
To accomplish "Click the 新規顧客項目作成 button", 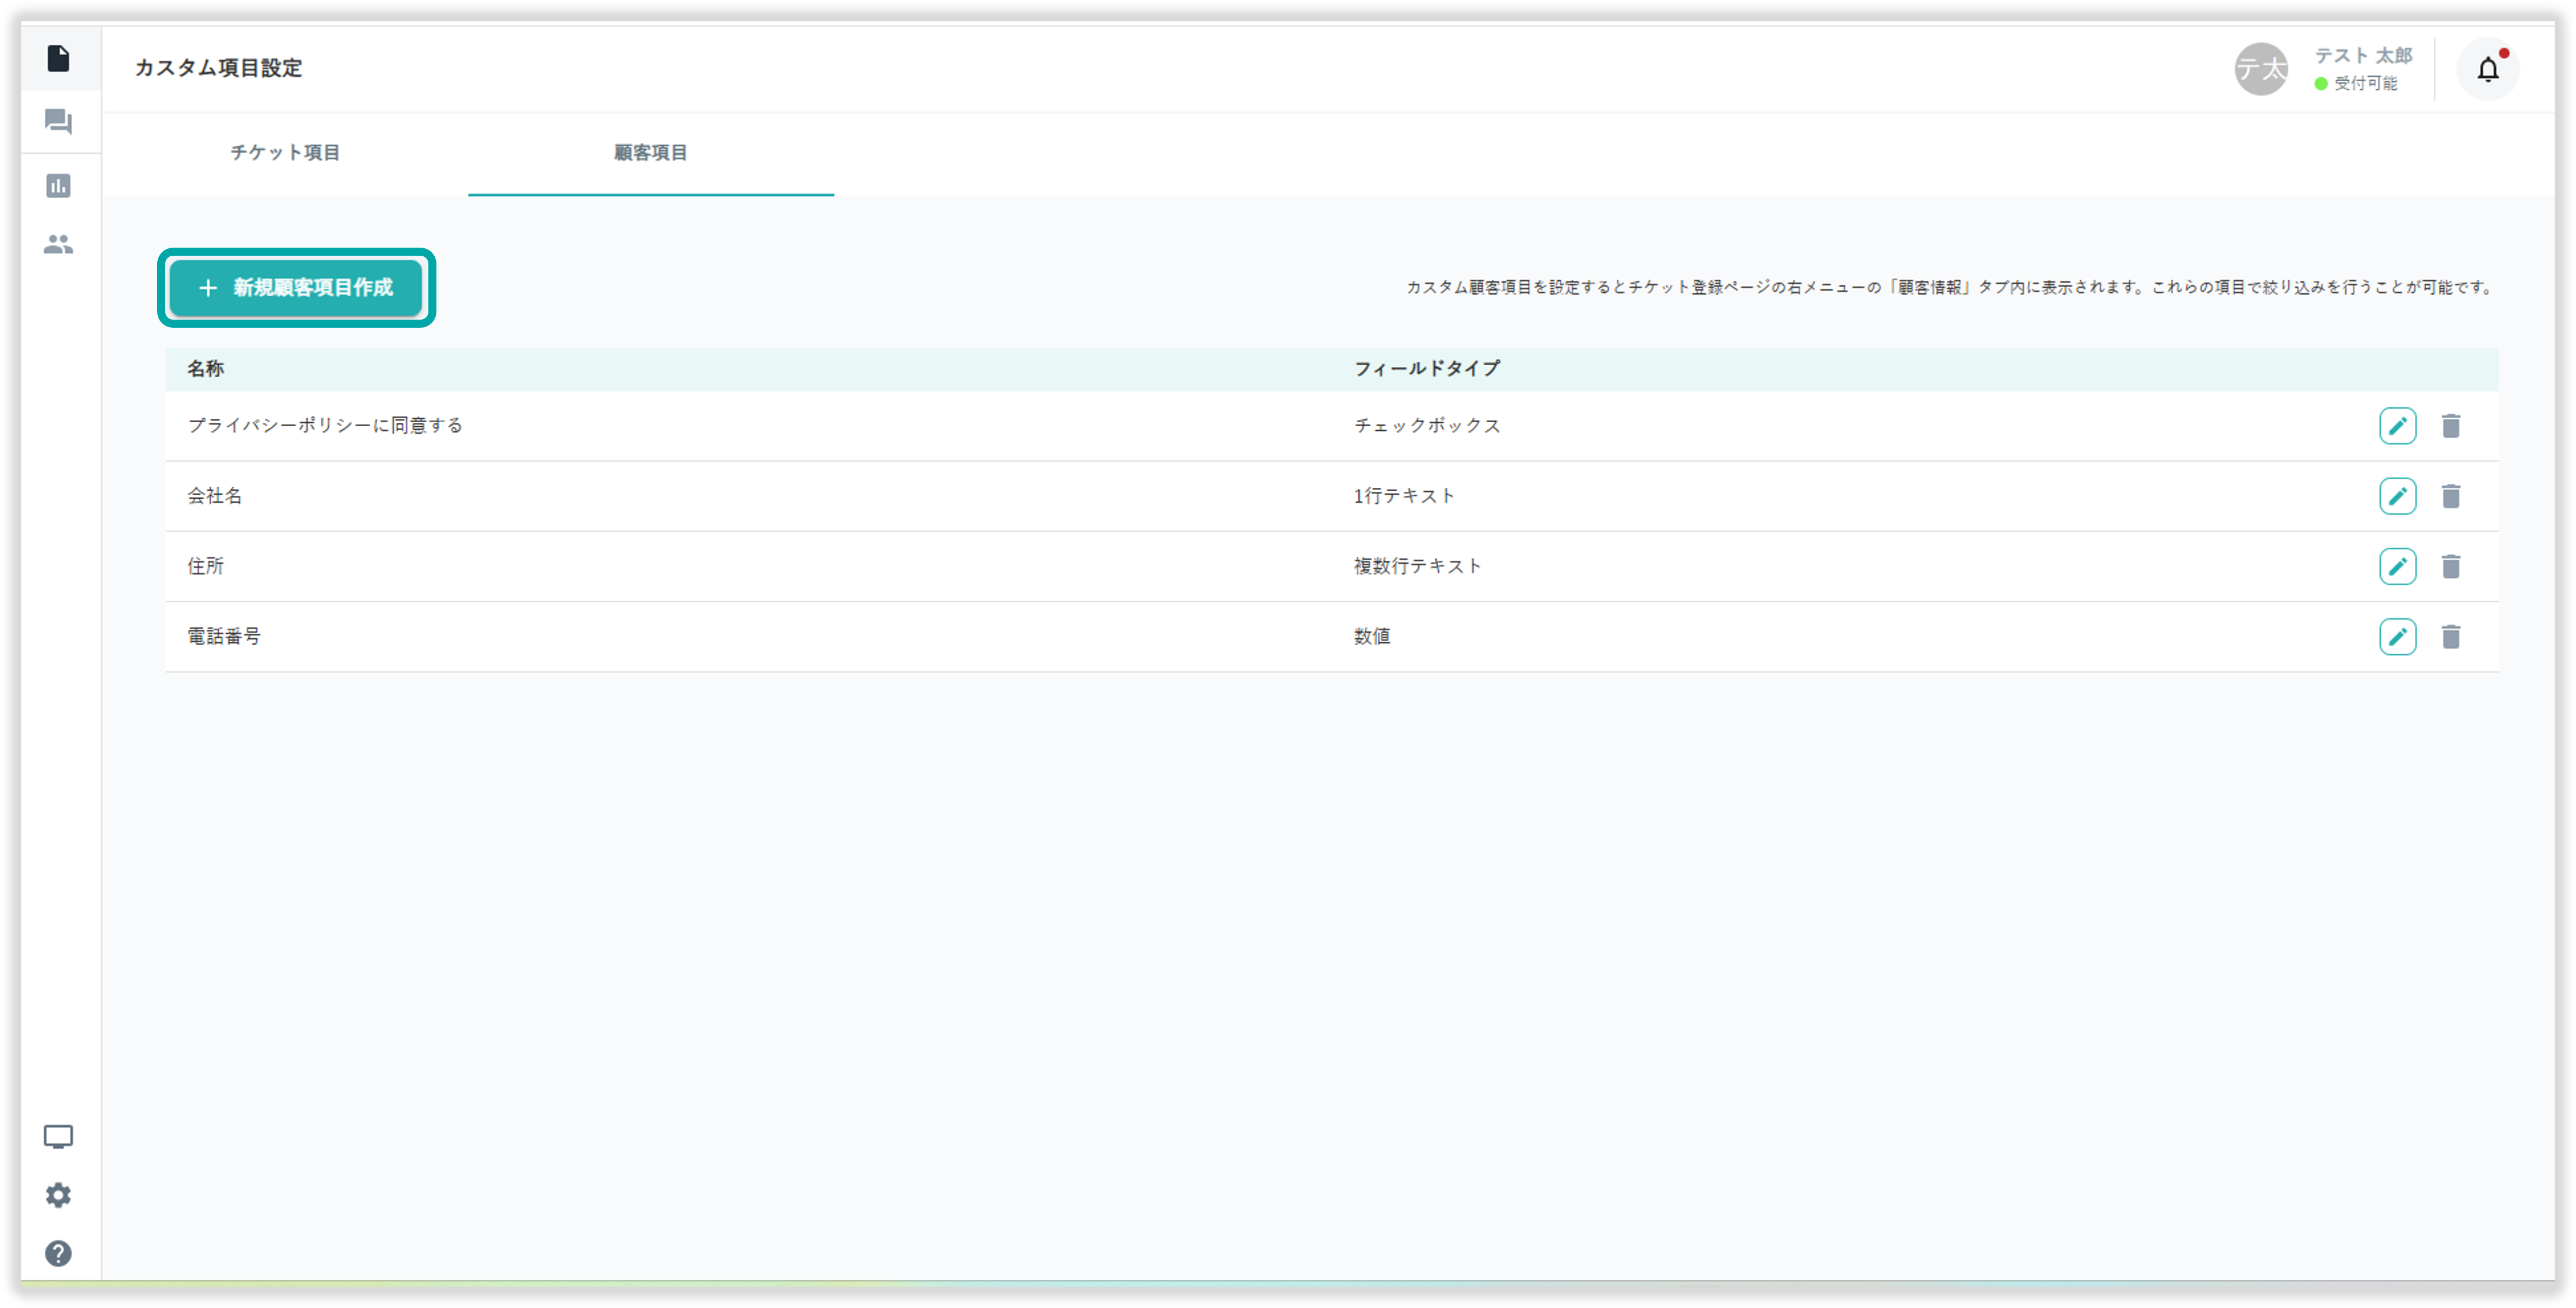I will pyautogui.click(x=296, y=288).
